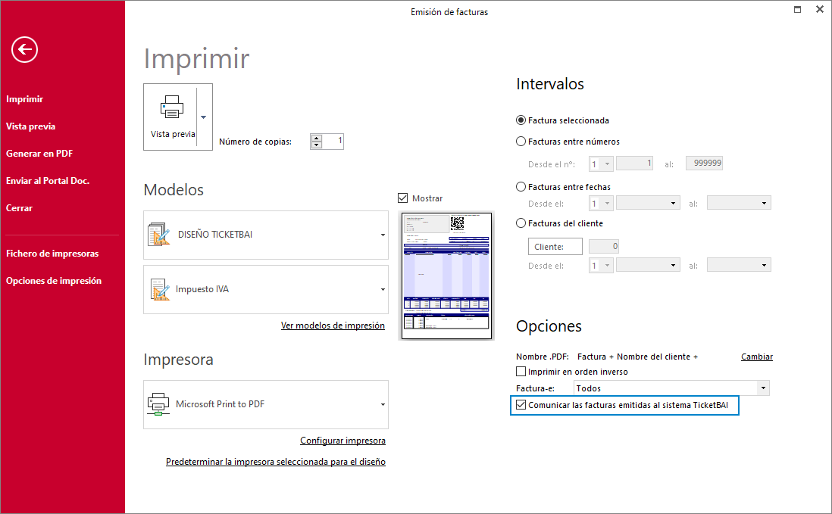The height and width of the screenshot is (514, 832).
Task: Click the Cliente: button
Action: (x=555, y=247)
